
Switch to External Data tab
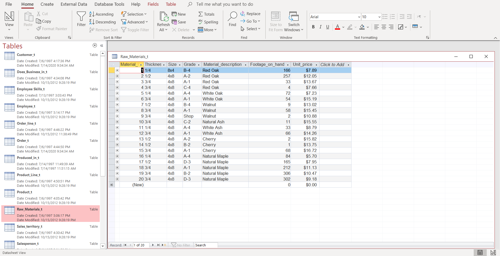coord(74,4)
